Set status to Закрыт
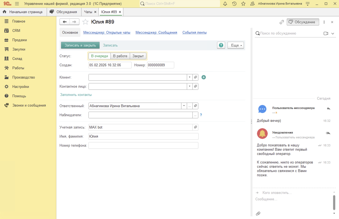This screenshot has width=339, height=219. coord(138,56)
